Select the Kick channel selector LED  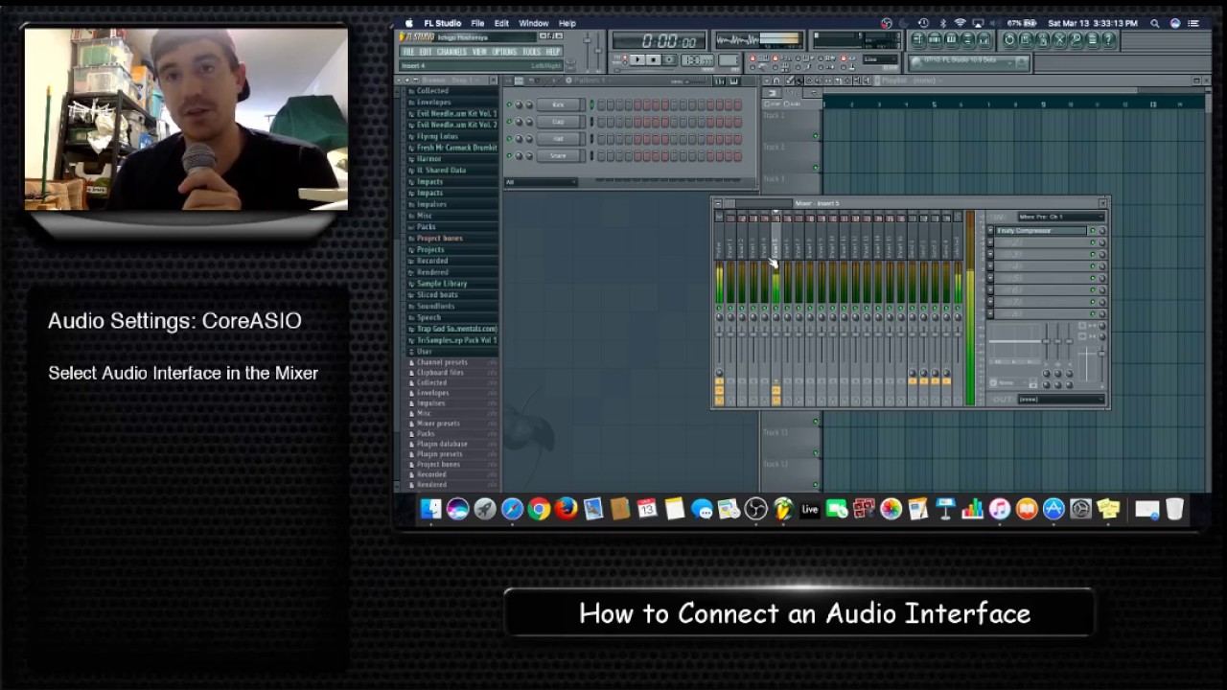pos(591,104)
